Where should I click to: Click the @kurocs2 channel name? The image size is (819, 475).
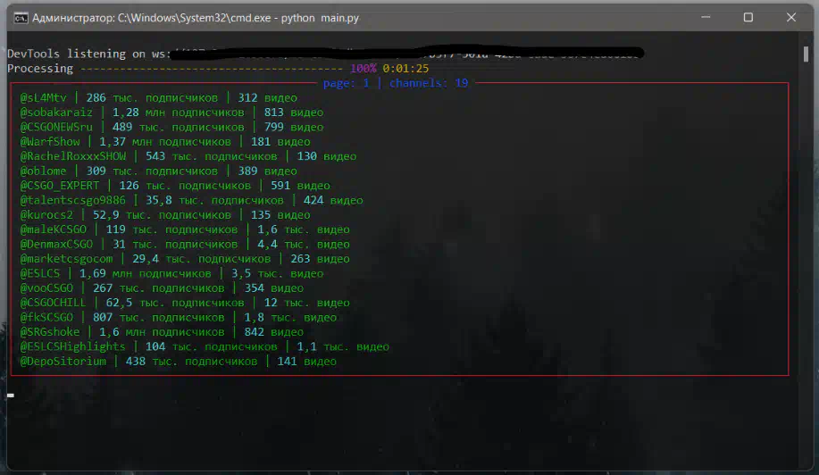46,214
